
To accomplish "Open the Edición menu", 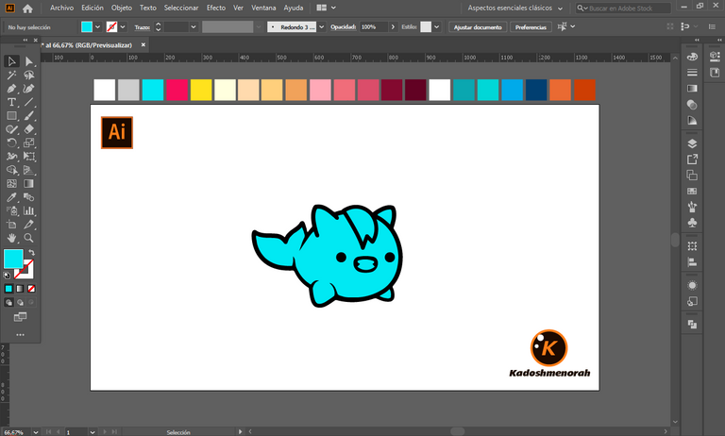I will coord(93,8).
